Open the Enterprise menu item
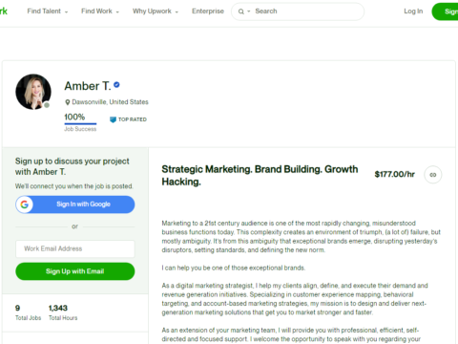The width and height of the screenshot is (458, 344). pyautogui.click(x=208, y=11)
